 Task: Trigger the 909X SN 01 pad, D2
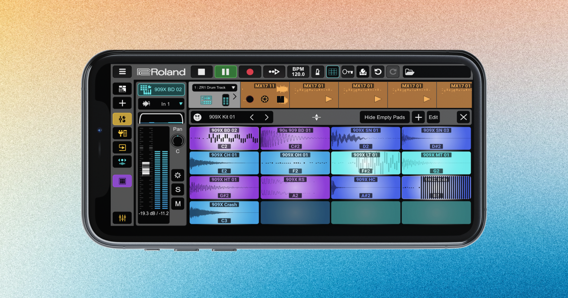tap(365, 139)
